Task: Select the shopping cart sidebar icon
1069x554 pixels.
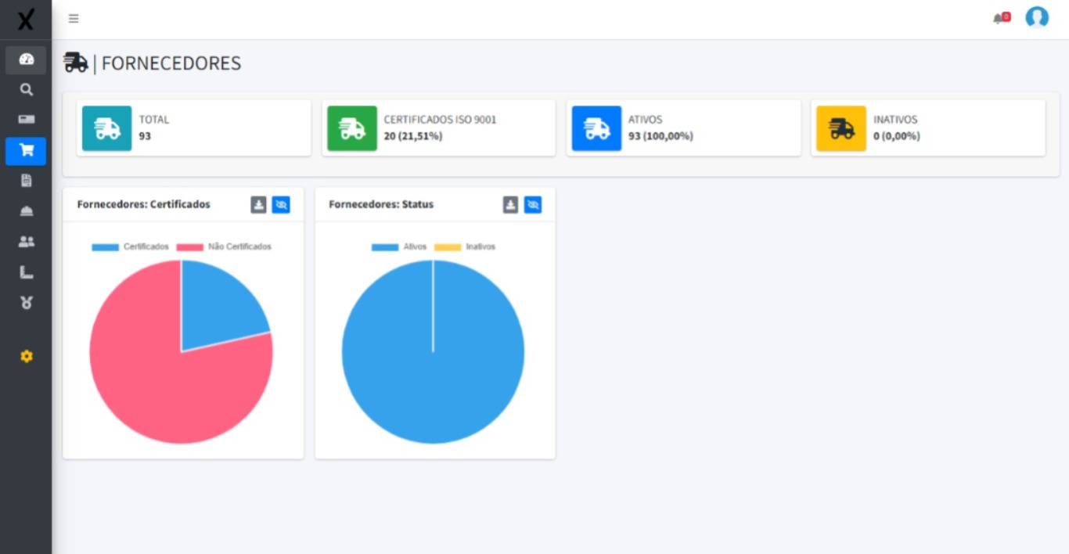Action: click(x=26, y=151)
